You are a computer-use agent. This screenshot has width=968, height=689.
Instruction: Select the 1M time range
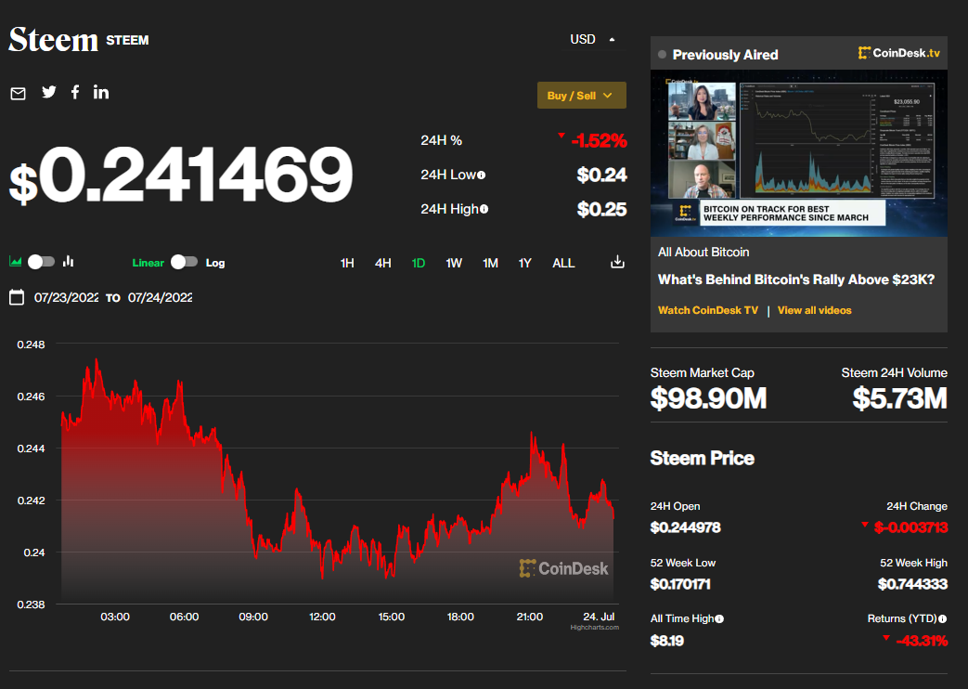[490, 263]
